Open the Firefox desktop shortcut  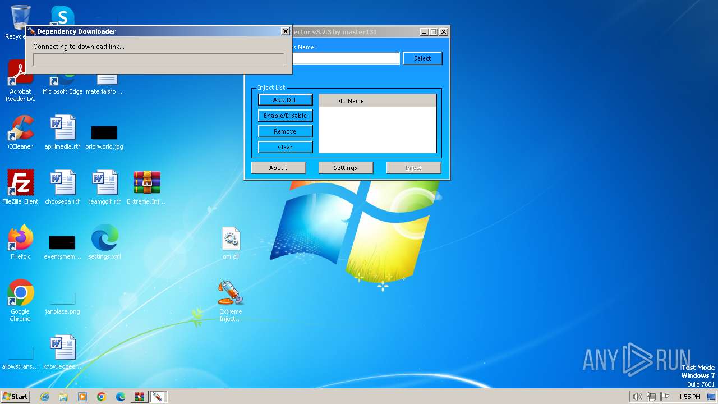point(20,242)
